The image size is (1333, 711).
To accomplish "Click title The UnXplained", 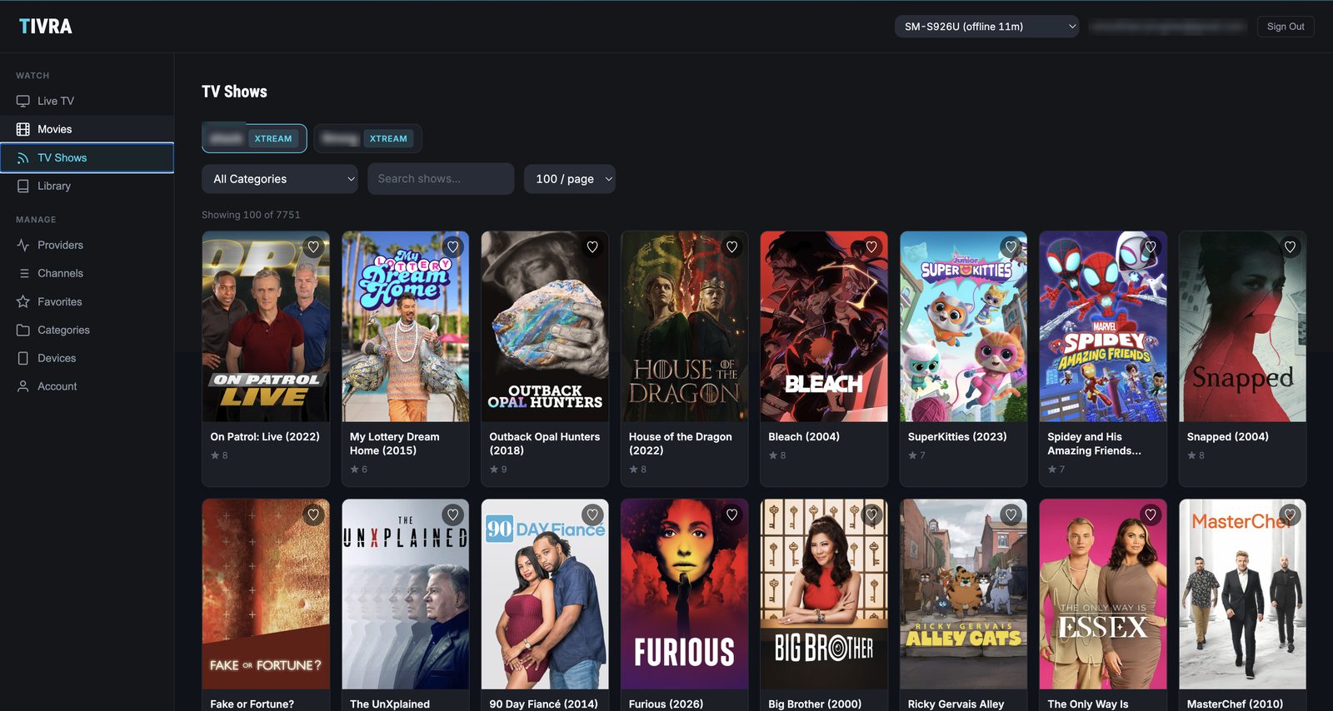I will coord(390,704).
